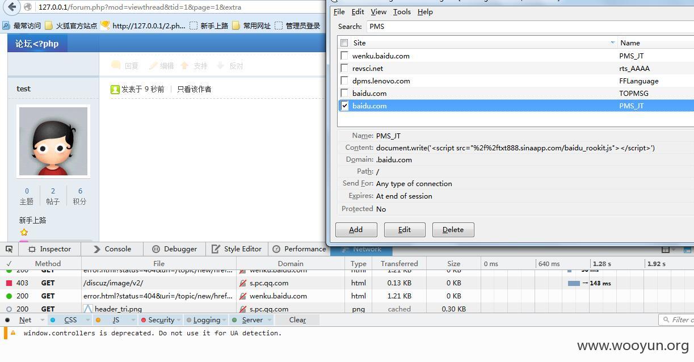Screen dimensions: 694x362
Task: Clear the console output
Action: pyautogui.click(x=297, y=320)
